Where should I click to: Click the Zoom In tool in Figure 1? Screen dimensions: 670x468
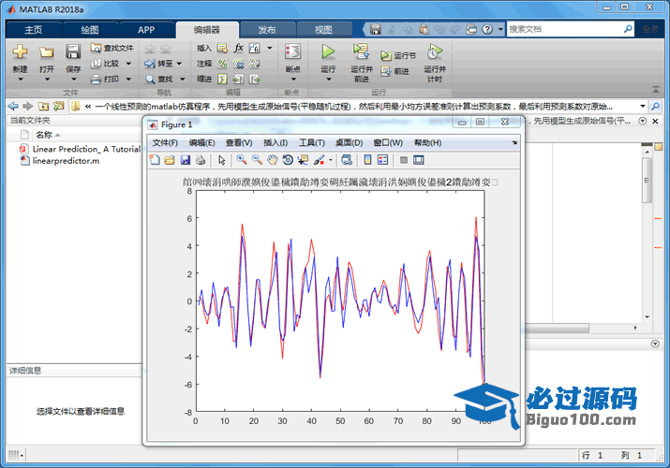click(x=242, y=160)
